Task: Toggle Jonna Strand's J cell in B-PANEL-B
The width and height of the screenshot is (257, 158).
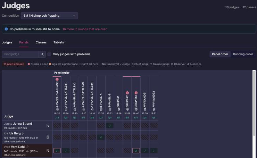Action: coord(110,126)
